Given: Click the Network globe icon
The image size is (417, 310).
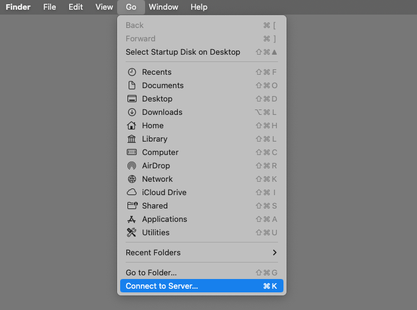Looking at the screenshot, I should (x=132, y=179).
